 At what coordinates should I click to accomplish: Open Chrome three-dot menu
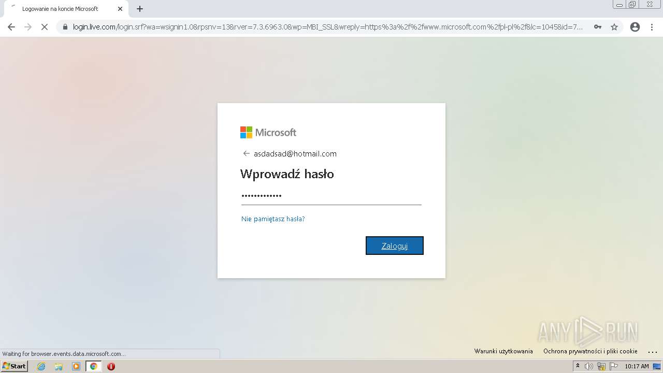coord(652,27)
